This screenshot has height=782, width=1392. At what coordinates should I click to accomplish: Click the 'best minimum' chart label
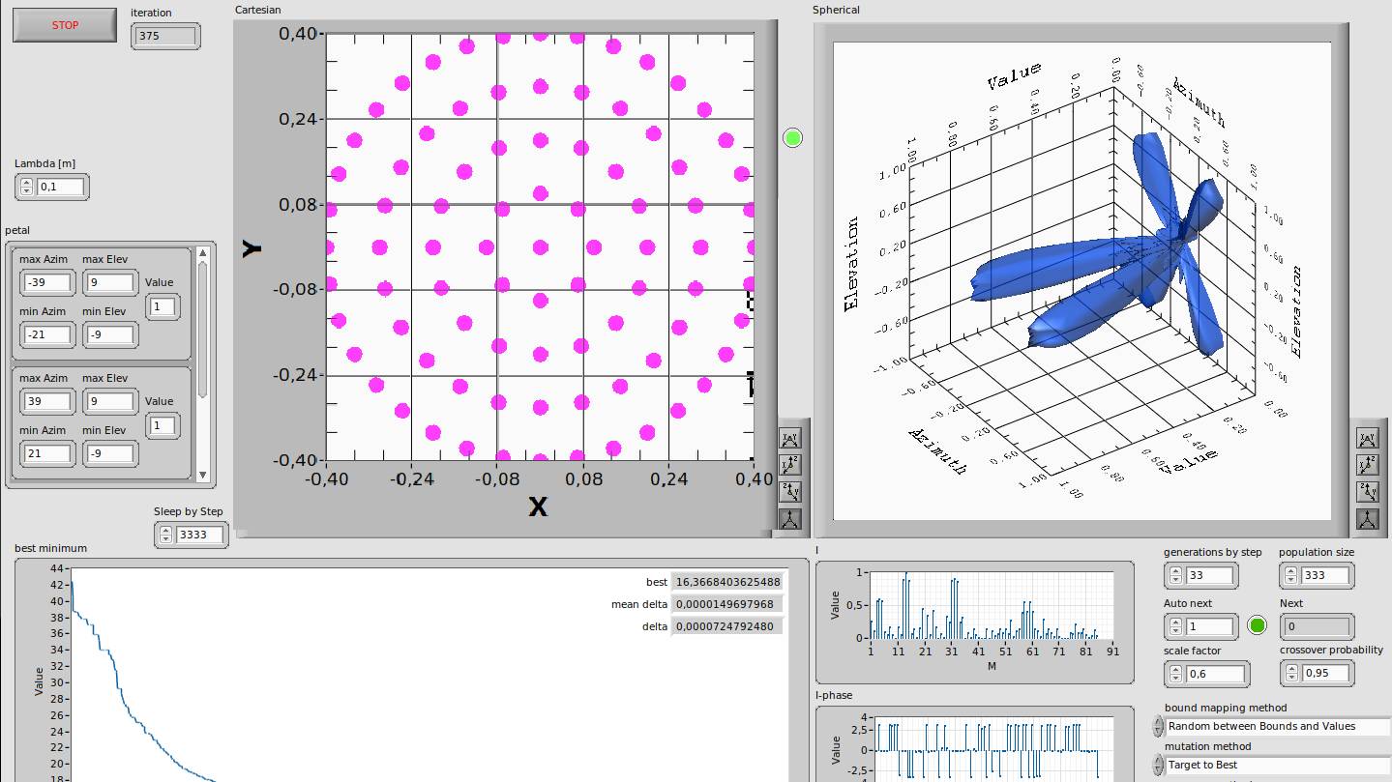coord(50,548)
